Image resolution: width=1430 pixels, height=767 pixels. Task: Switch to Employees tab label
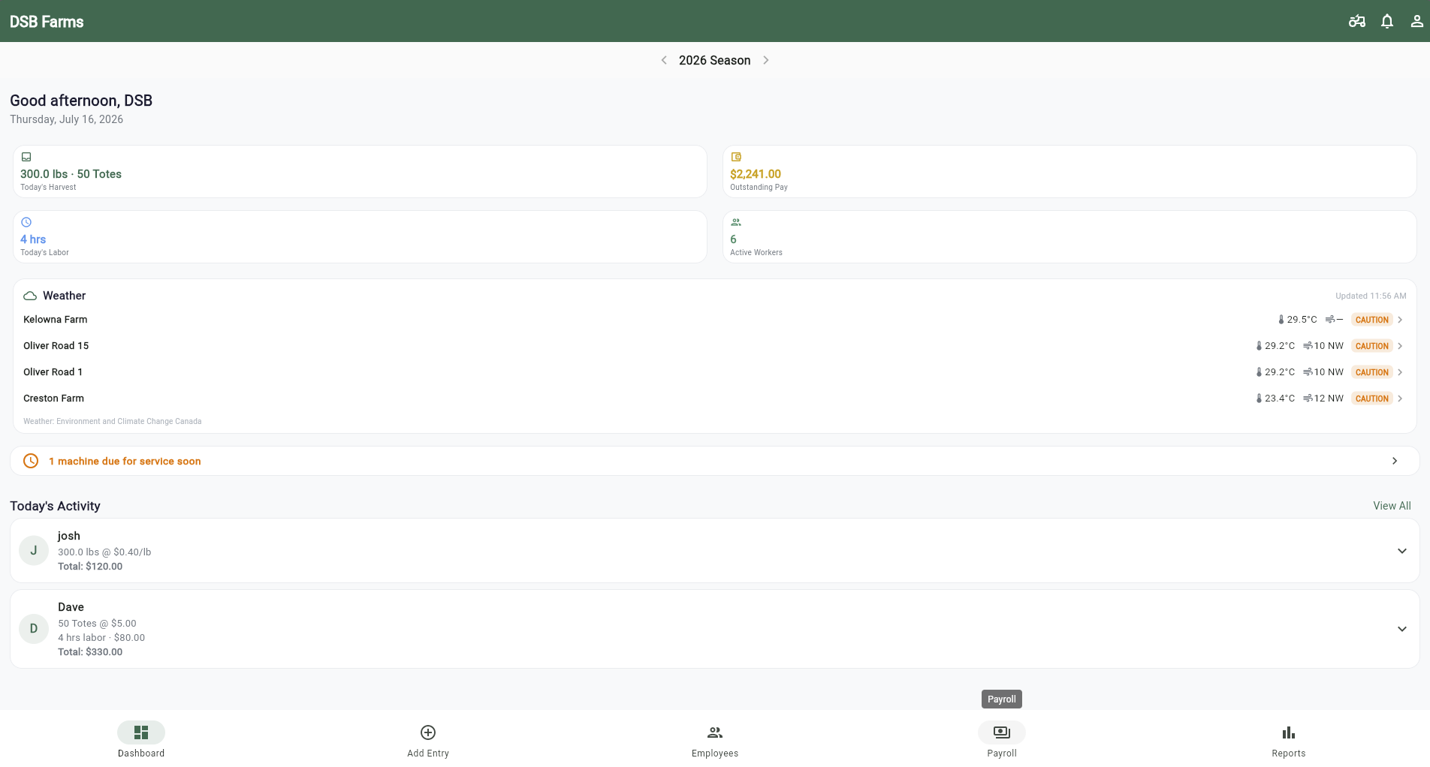tap(715, 753)
